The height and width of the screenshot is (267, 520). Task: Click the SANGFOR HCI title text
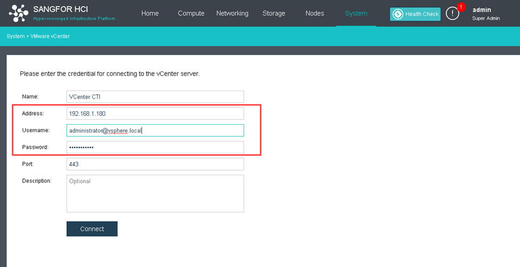coord(61,9)
